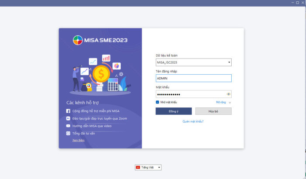Click the Facebook community support icon
Image resolution: width=306 pixels, height=179 pixels.
68,111
